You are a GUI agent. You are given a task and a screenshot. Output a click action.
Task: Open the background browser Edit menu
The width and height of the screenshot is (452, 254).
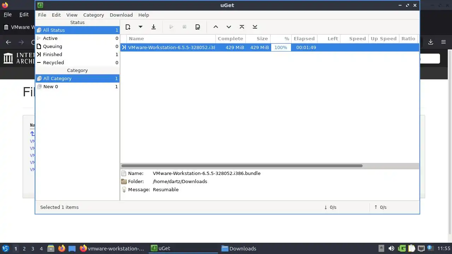point(24,14)
